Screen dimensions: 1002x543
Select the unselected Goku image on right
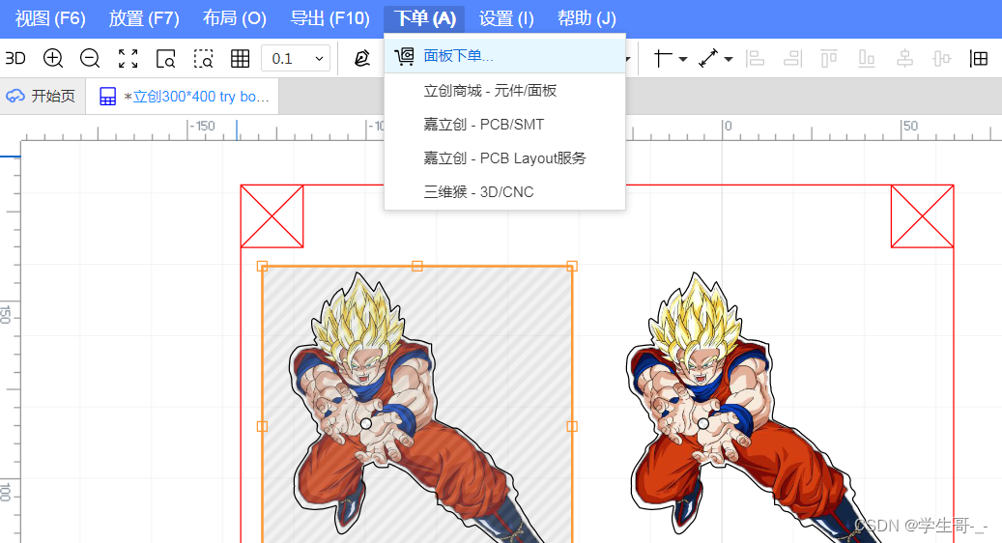coord(754,409)
